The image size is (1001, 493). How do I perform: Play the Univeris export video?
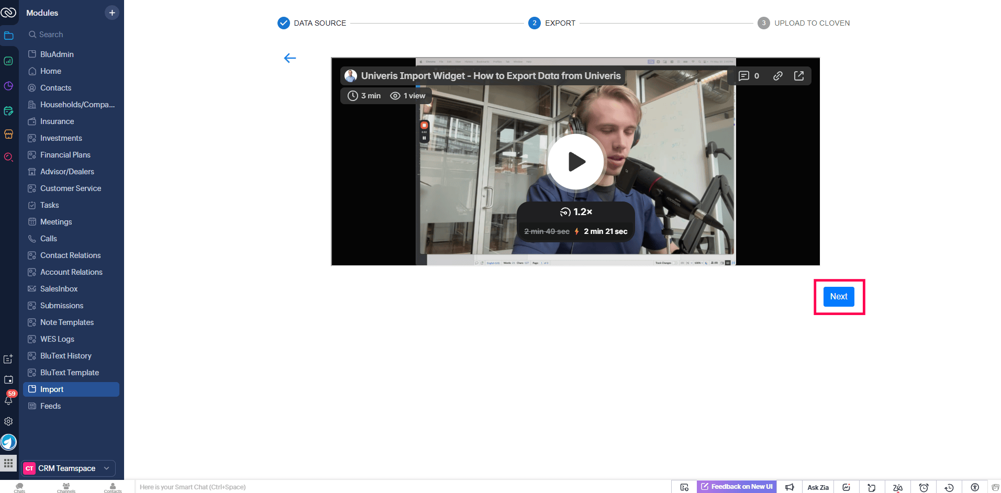click(x=576, y=162)
